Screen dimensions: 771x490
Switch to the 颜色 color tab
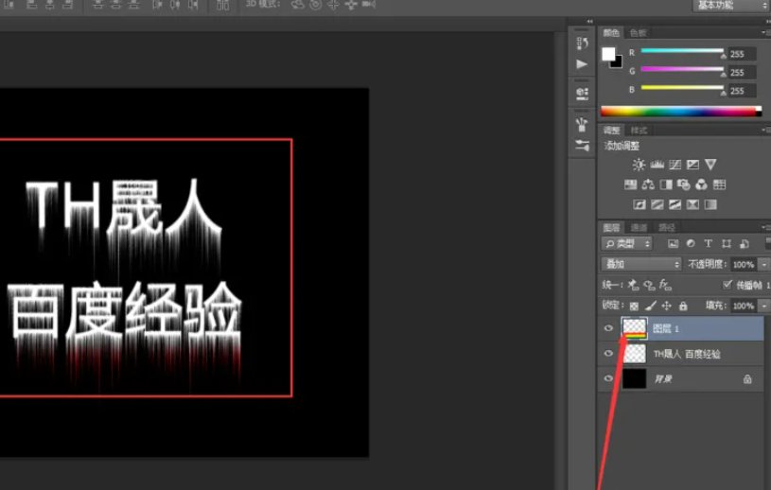611,33
